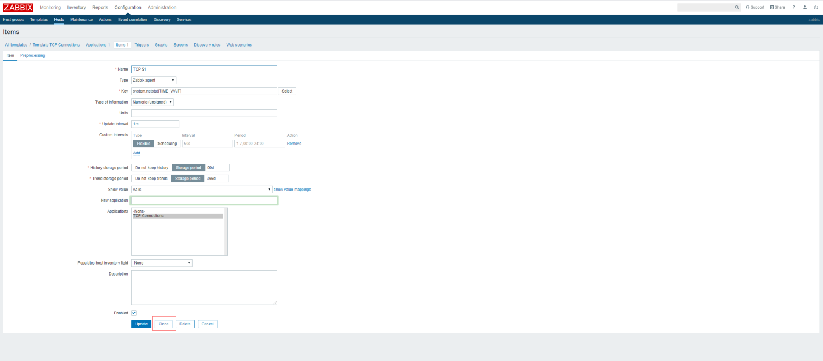Image resolution: width=823 pixels, height=361 pixels.
Task: Open Populates host inventory field dropdown
Action: 162,263
